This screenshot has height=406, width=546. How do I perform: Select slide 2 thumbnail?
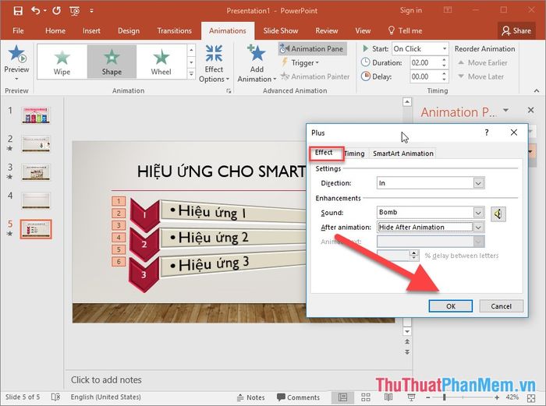pyautogui.click(x=36, y=144)
